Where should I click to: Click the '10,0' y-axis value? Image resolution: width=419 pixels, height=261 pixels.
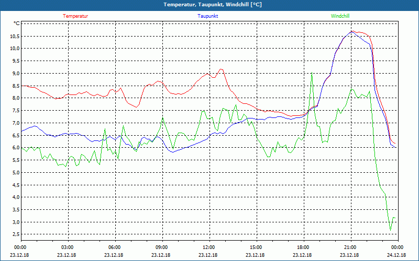point(15,49)
